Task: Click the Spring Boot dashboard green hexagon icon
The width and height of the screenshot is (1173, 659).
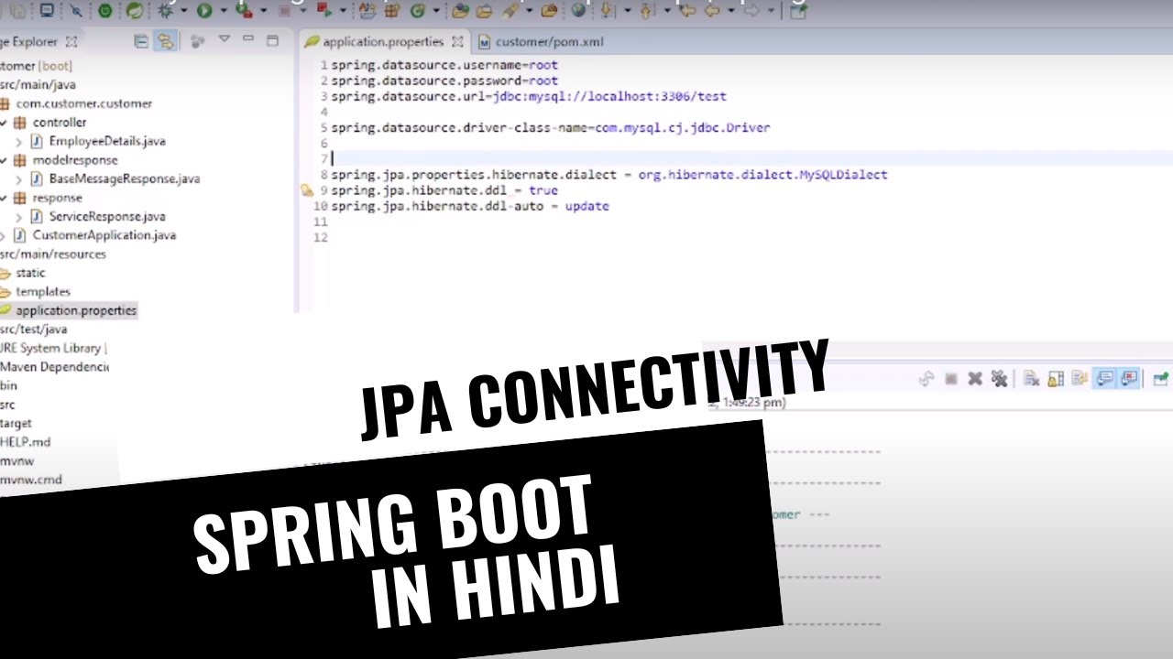Action: pos(105,11)
